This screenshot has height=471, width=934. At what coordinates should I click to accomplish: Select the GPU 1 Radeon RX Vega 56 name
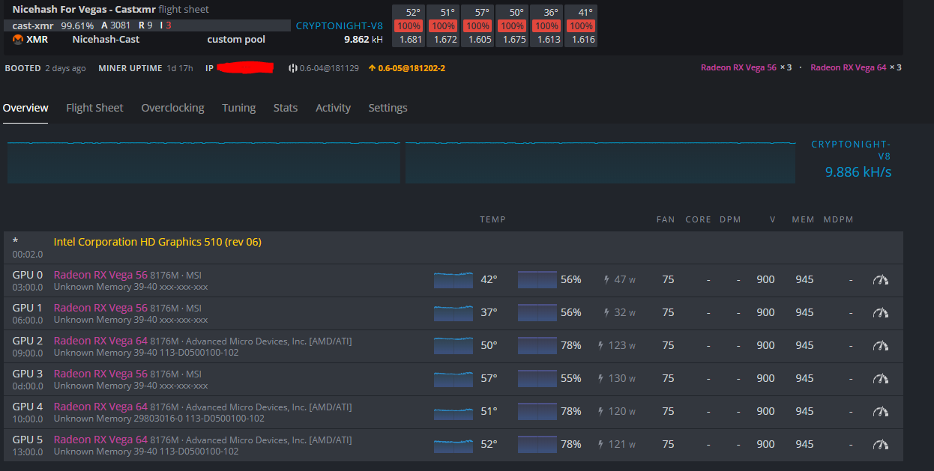click(100, 308)
